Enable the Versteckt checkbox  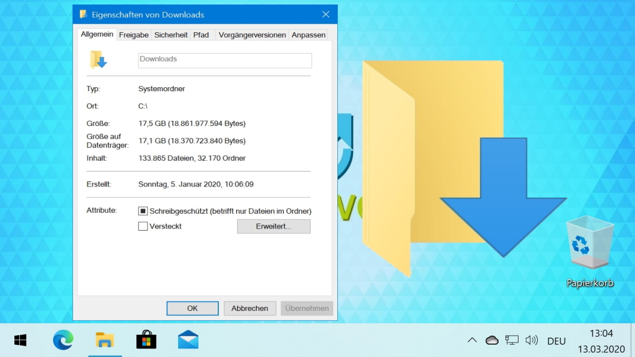143,226
